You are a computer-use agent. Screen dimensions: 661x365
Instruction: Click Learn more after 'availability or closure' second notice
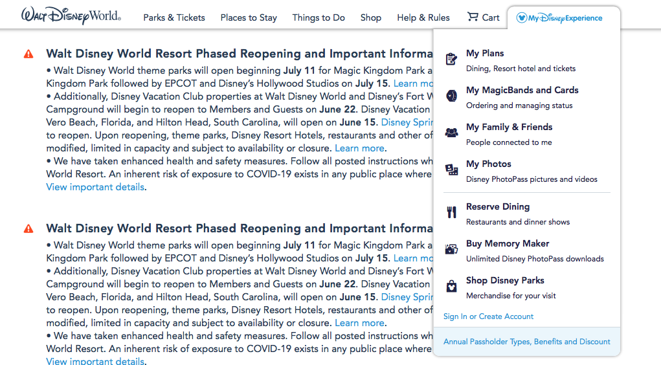pyautogui.click(x=359, y=324)
